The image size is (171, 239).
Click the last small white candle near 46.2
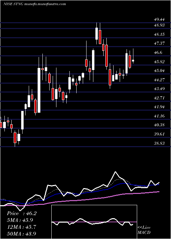(133, 60)
